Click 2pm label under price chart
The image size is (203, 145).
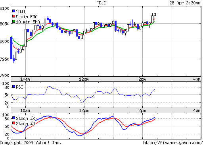142,79
